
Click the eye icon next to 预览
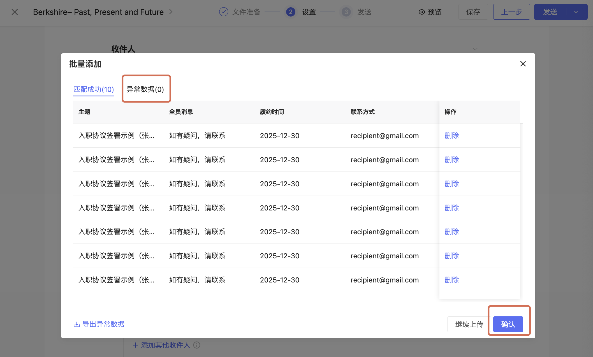click(421, 12)
